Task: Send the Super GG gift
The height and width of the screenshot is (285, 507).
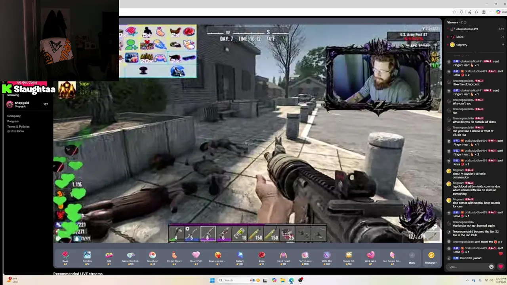Action: pos(349,257)
